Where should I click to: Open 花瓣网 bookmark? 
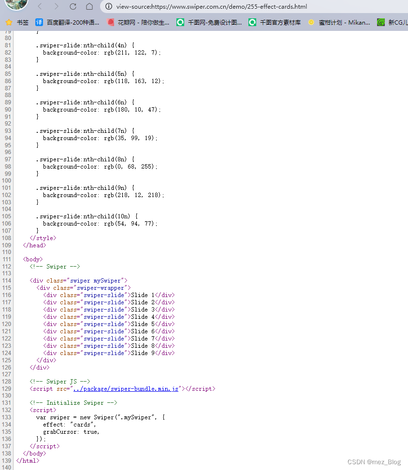tap(138, 23)
